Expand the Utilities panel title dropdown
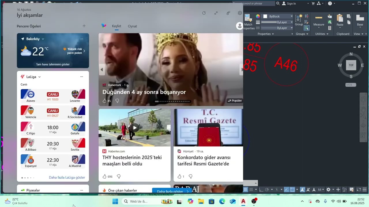Image resolution: width=369 pixels, height=207 pixels. (x=327, y=34)
